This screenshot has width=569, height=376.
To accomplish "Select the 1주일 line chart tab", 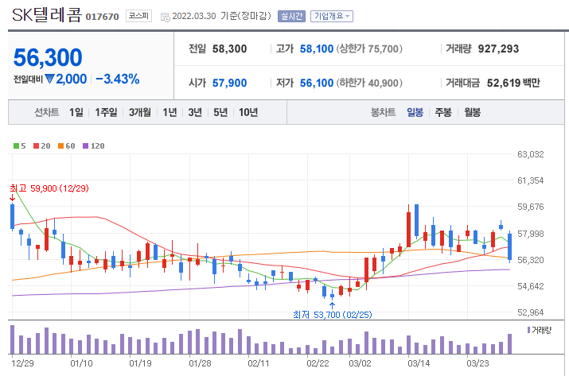I will click(106, 112).
